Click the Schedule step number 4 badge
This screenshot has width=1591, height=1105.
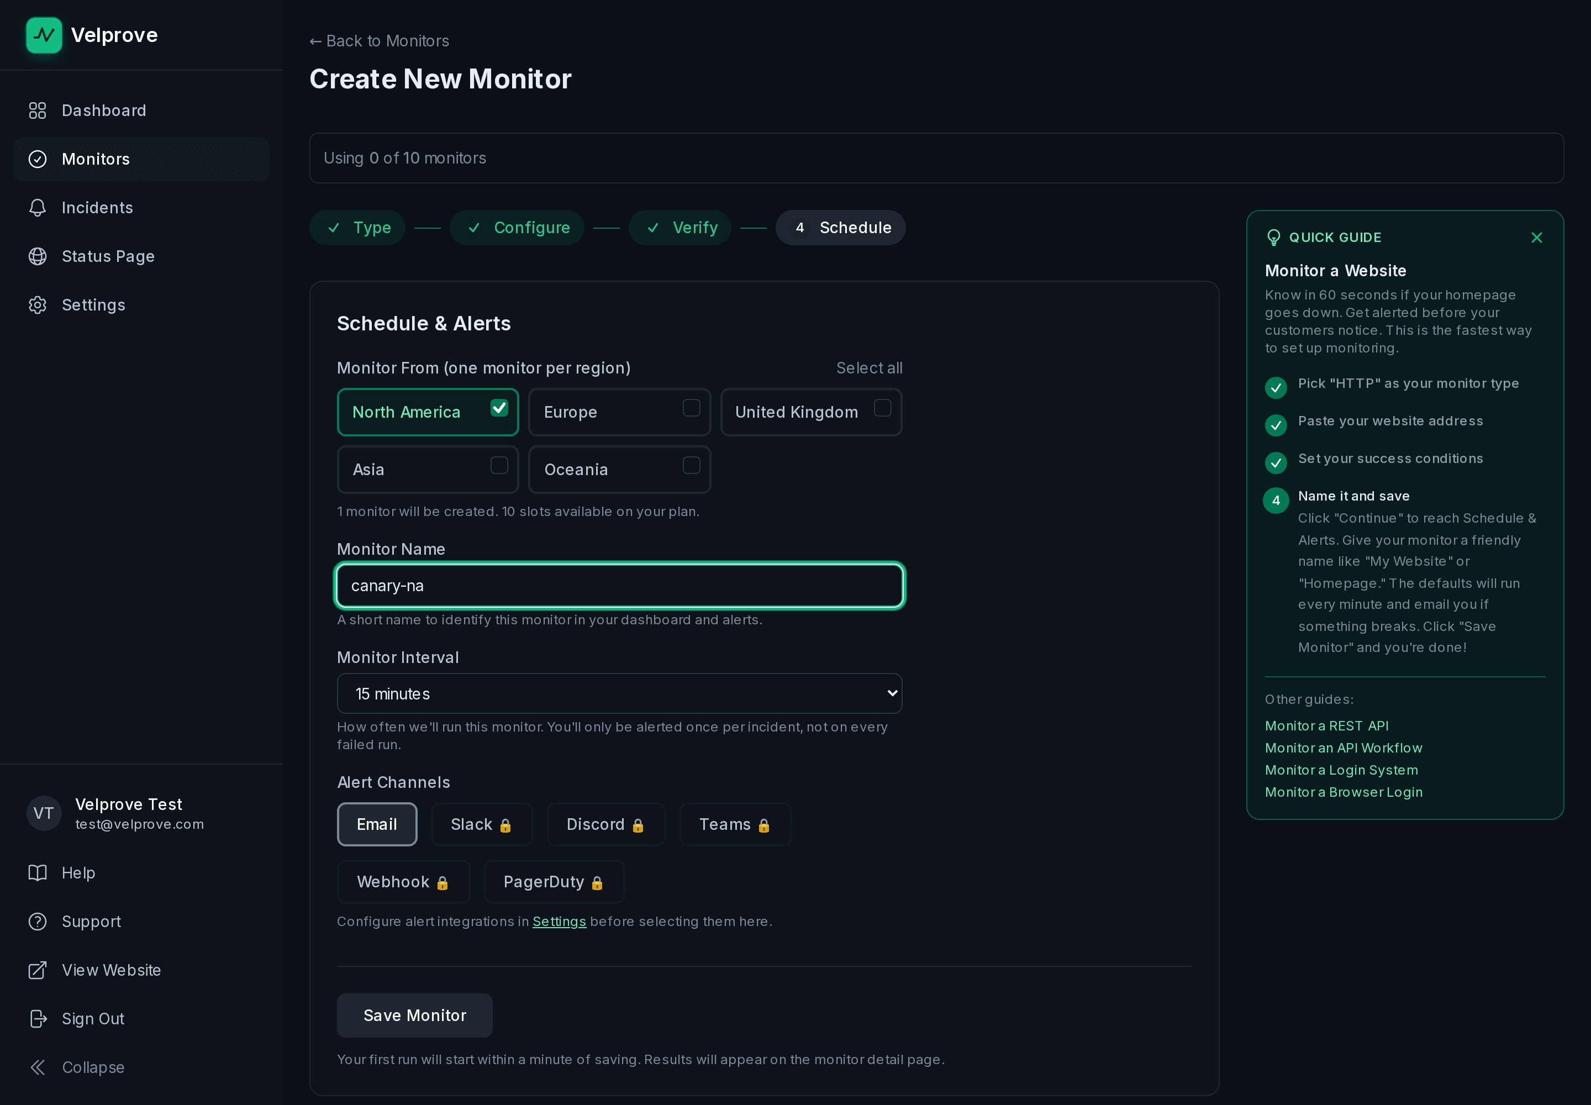pyautogui.click(x=800, y=228)
